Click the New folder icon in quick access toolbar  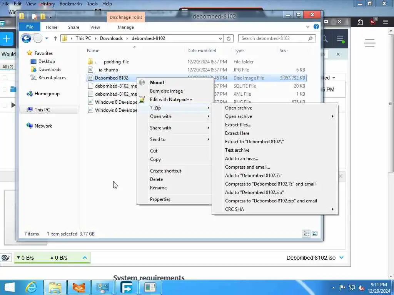pyautogui.click(x=43, y=17)
